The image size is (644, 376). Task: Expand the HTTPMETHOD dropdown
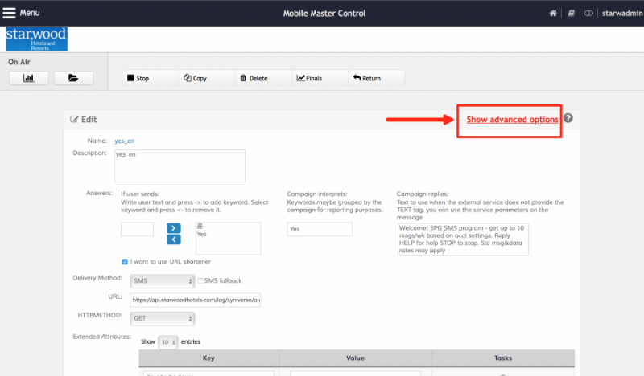pos(162,318)
